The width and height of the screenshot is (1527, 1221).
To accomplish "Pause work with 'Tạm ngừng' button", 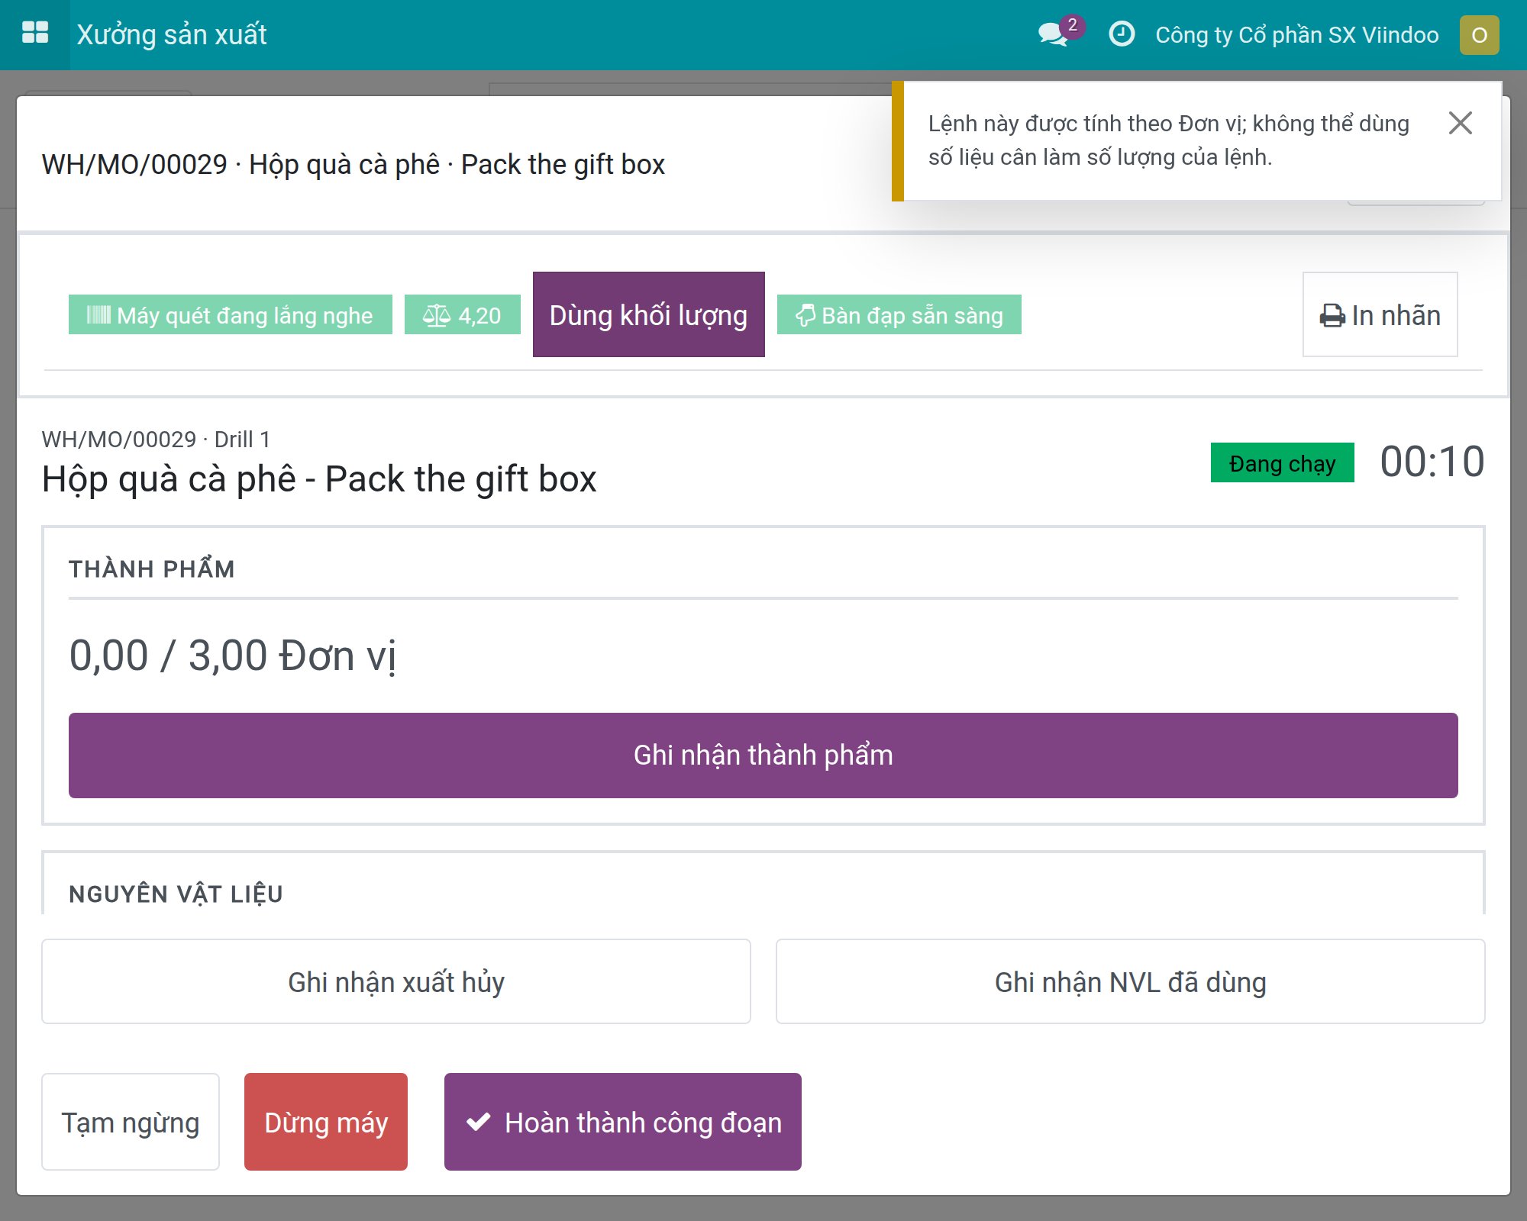I will 131,1122.
